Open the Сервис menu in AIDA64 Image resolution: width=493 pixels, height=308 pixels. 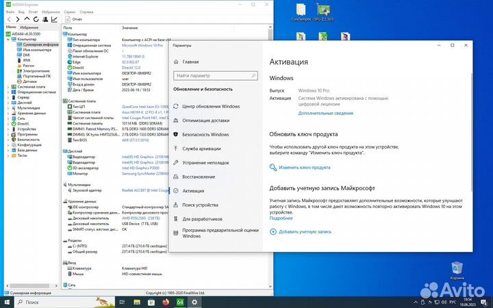[x=69, y=12]
